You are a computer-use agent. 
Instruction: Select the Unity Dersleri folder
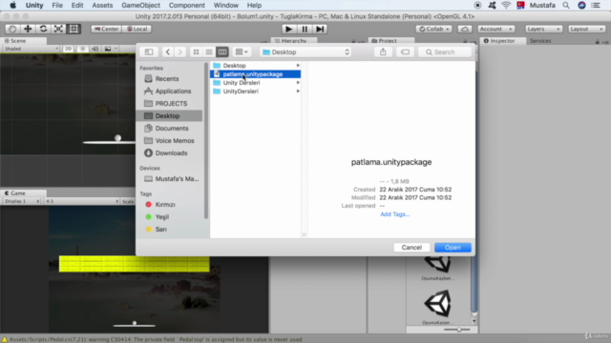pyautogui.click(x=255, y=83)
